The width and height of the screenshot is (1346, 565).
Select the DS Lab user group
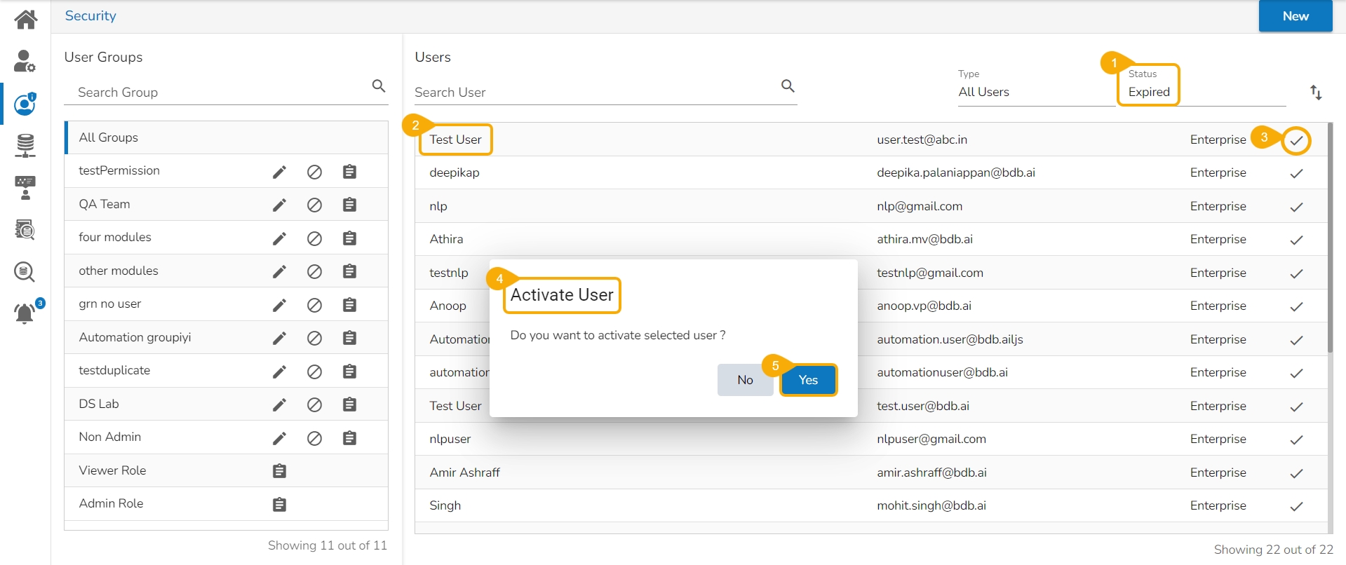pos(99,404)
